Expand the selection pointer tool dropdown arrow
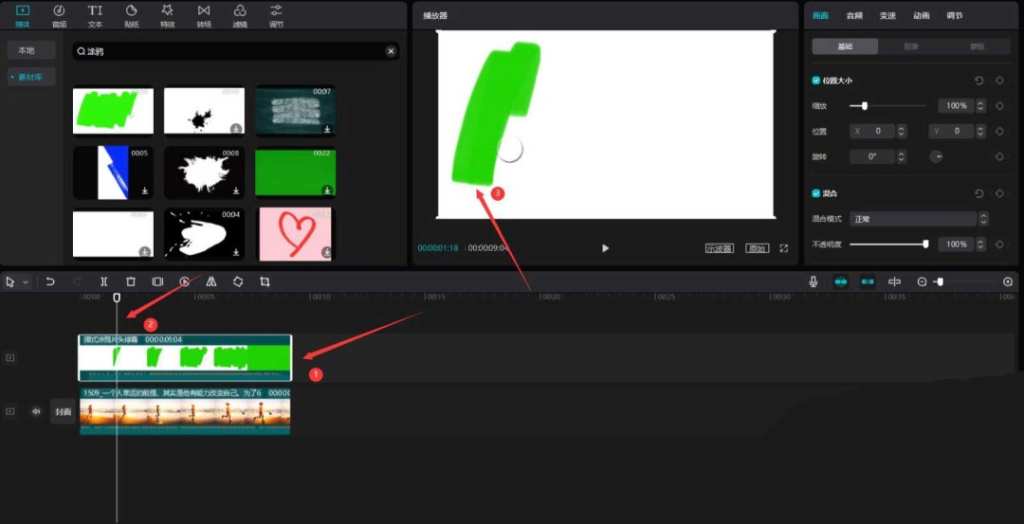1024x524 pixels. pos(26,282)
